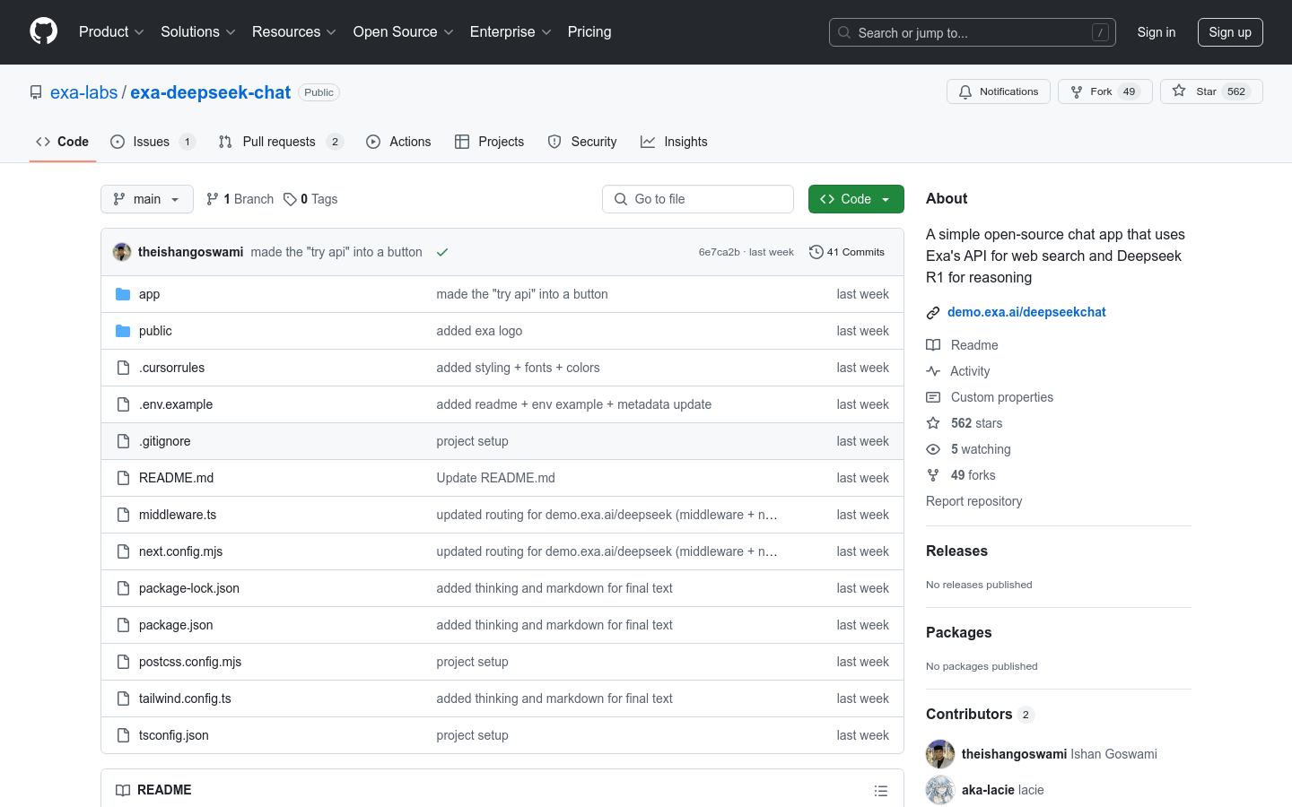Click the Activity pulse icon in the sidebar
Image resolution: width=1292 pixels, height=807 pixels.
[x=933, y=370]
